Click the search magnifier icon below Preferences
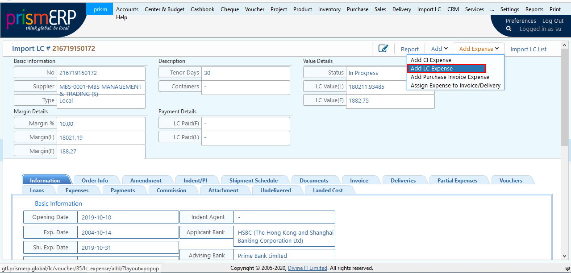The height and width of the screenshot is (273, 571). click(508, 29)
